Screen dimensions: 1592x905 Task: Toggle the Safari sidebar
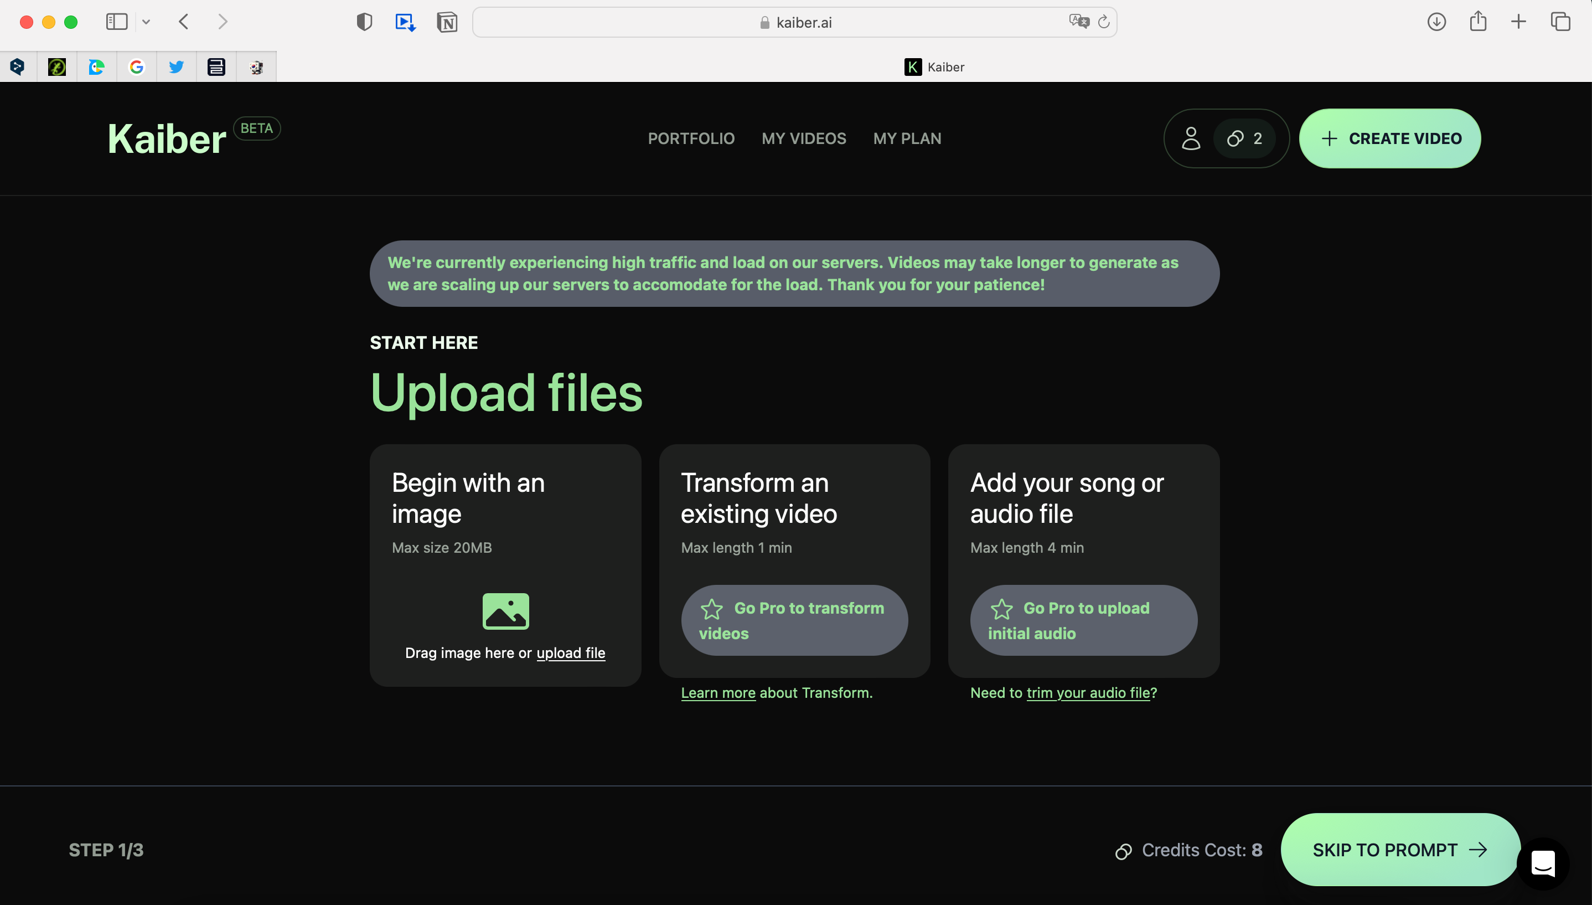117,22
